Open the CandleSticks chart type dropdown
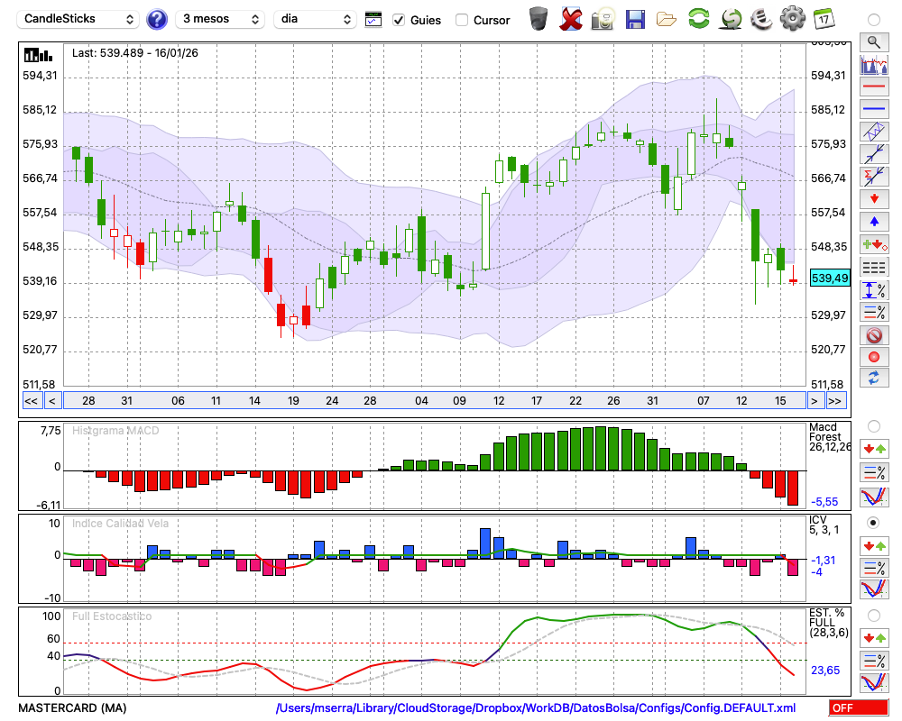Viewport: 902px width, 721px height. point(79,19)
